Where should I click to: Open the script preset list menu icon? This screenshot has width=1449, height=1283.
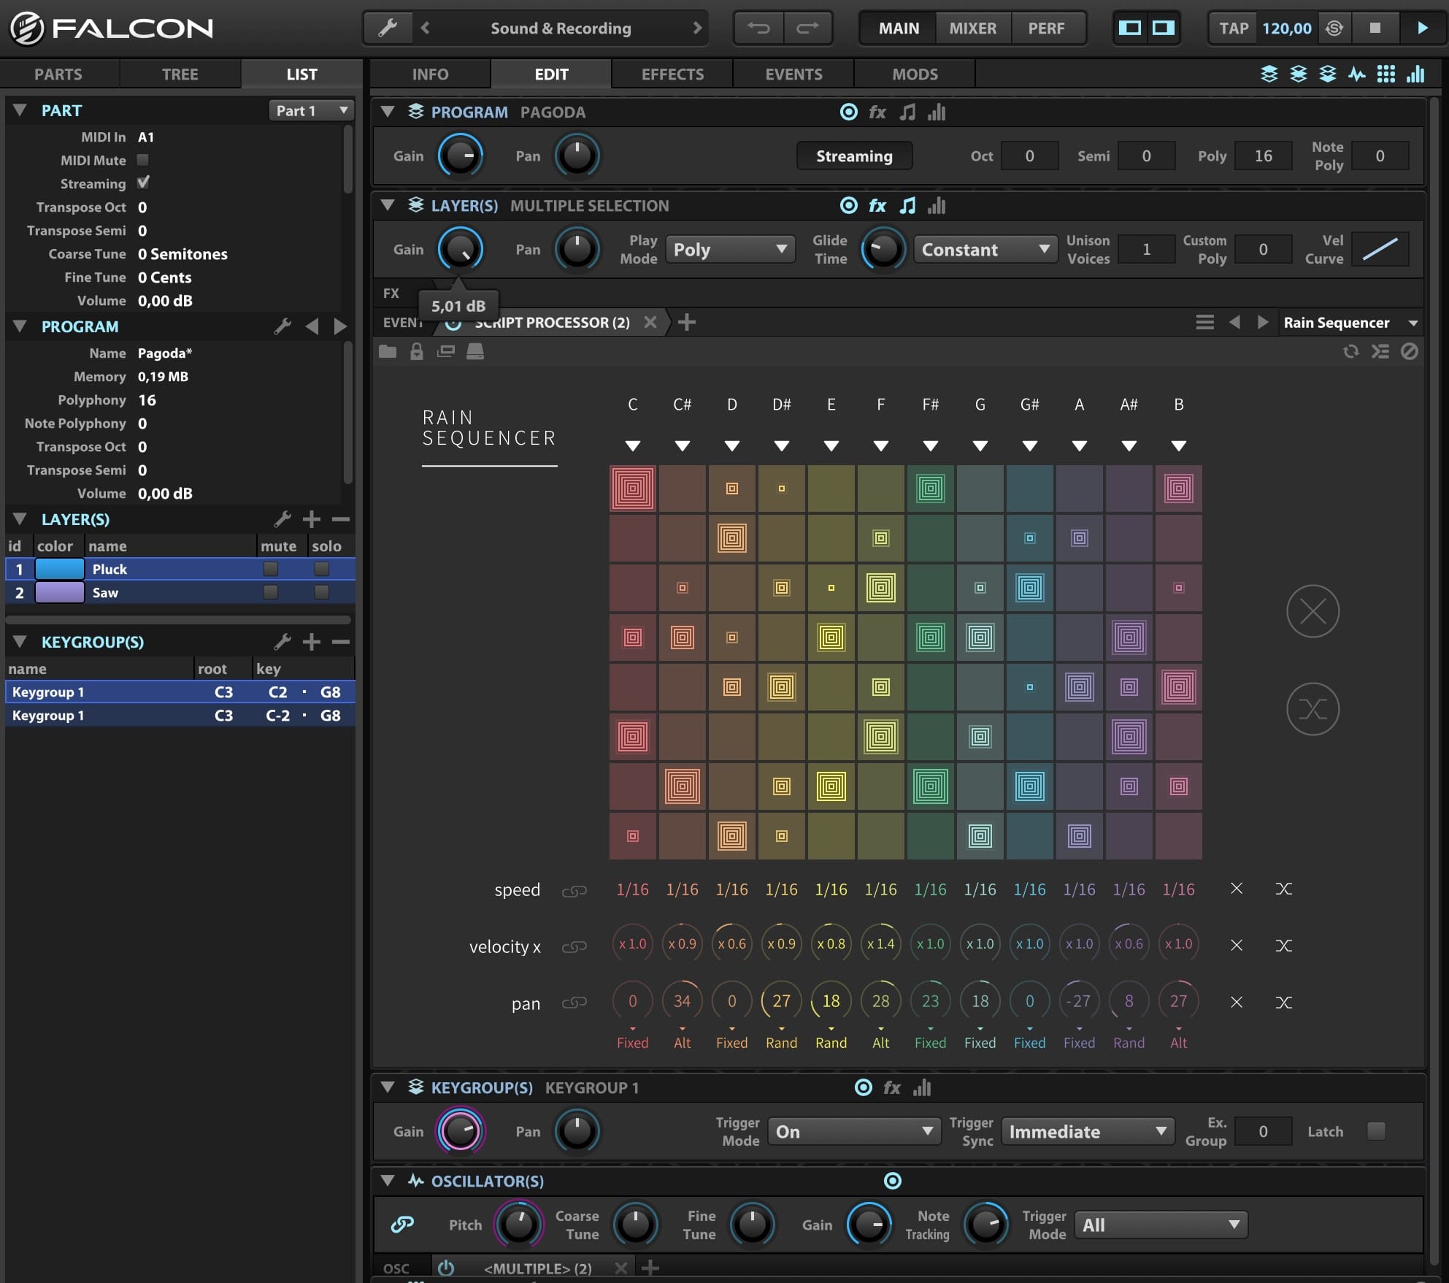point(1205,322)
